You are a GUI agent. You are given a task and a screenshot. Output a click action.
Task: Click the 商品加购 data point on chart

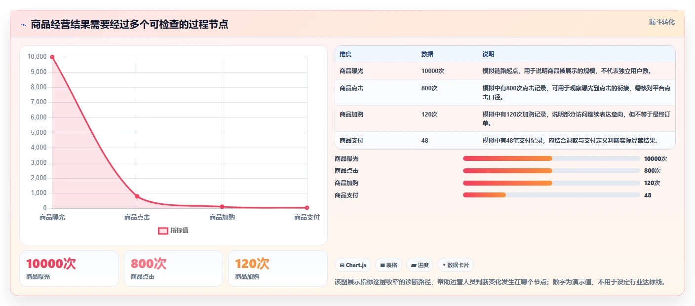222,207
